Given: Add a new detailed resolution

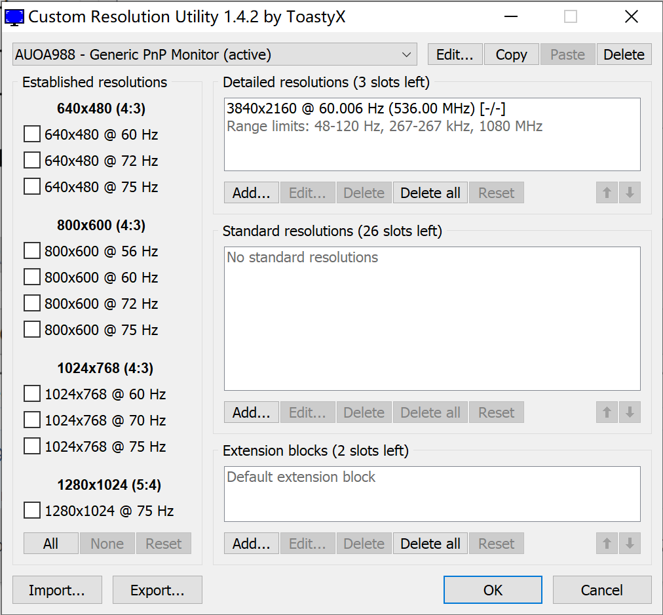Looking at the screenshot, I should pyautogui.click(x=252, y=193).
